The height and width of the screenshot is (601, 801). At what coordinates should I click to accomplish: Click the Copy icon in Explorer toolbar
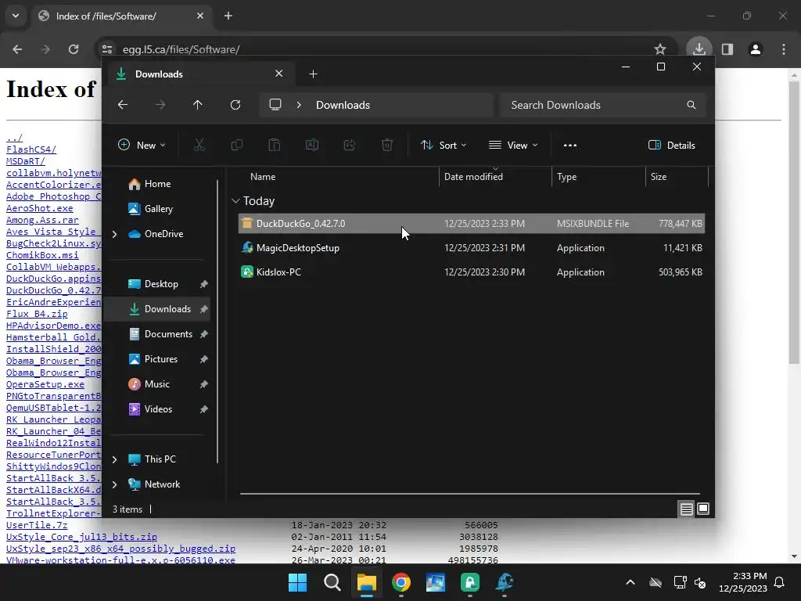(237, 145)
